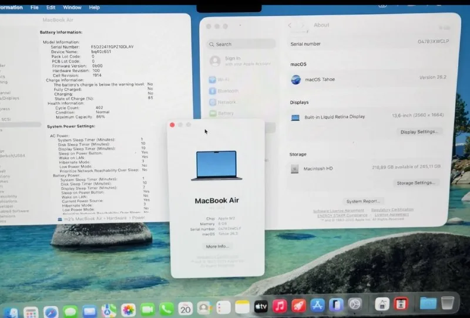Viewport: 470px width, 318px height.
Task: Open Music app in the Dock
Action: point(280,306)
